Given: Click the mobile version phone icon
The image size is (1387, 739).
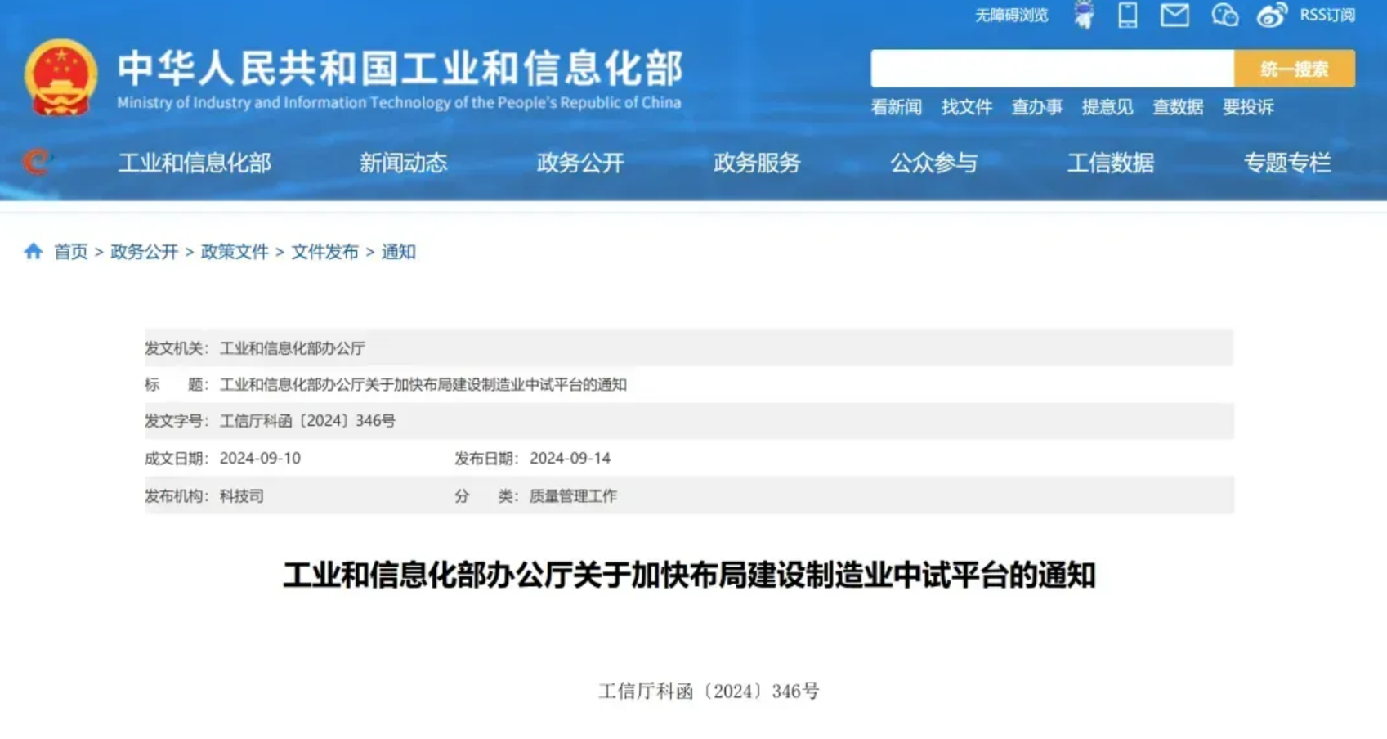Looking at the screenshot, I should 1129,15.
